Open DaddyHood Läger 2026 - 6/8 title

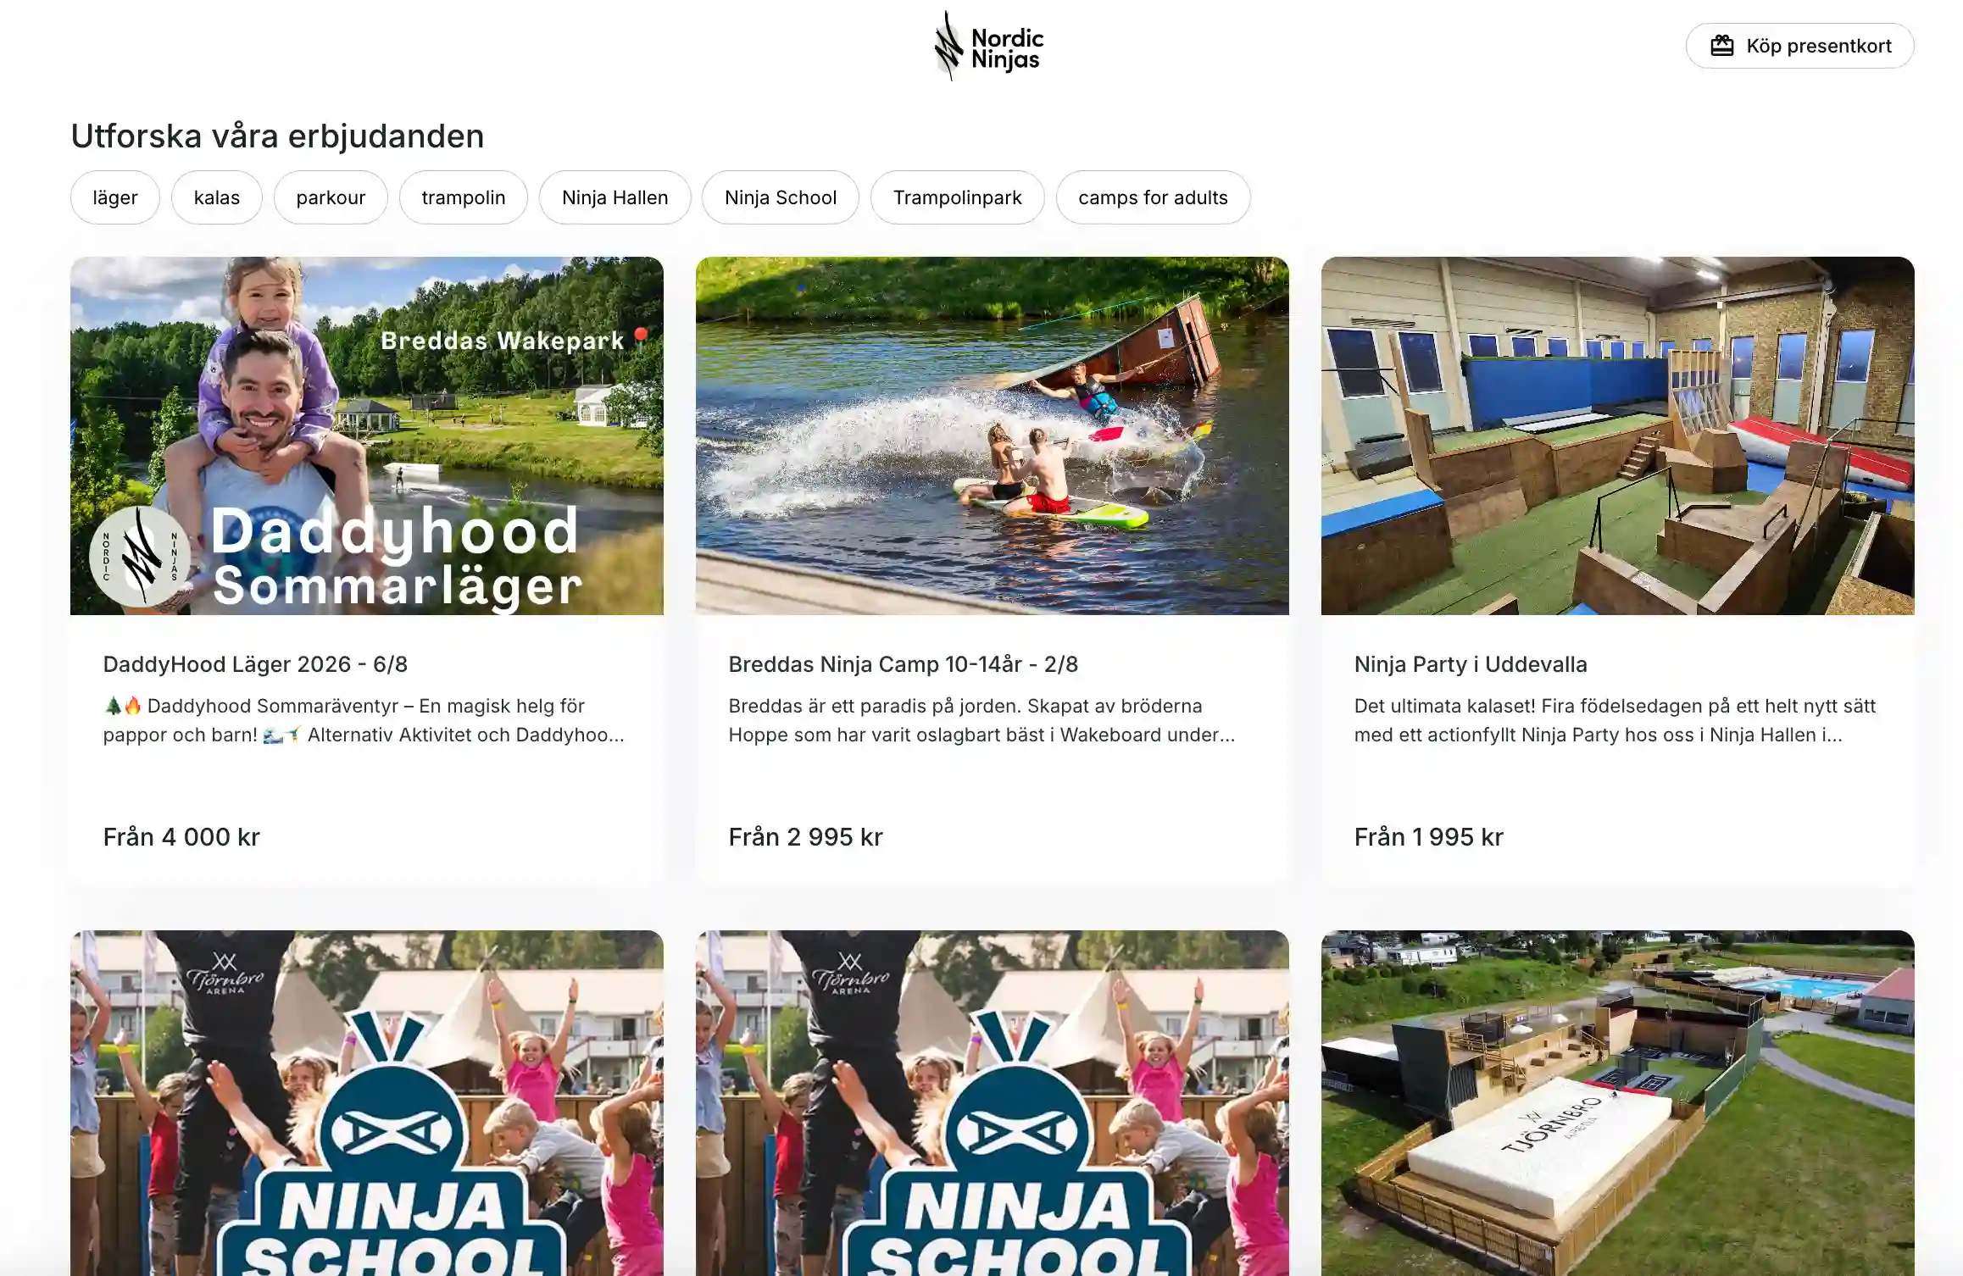(x=255, y=664)
